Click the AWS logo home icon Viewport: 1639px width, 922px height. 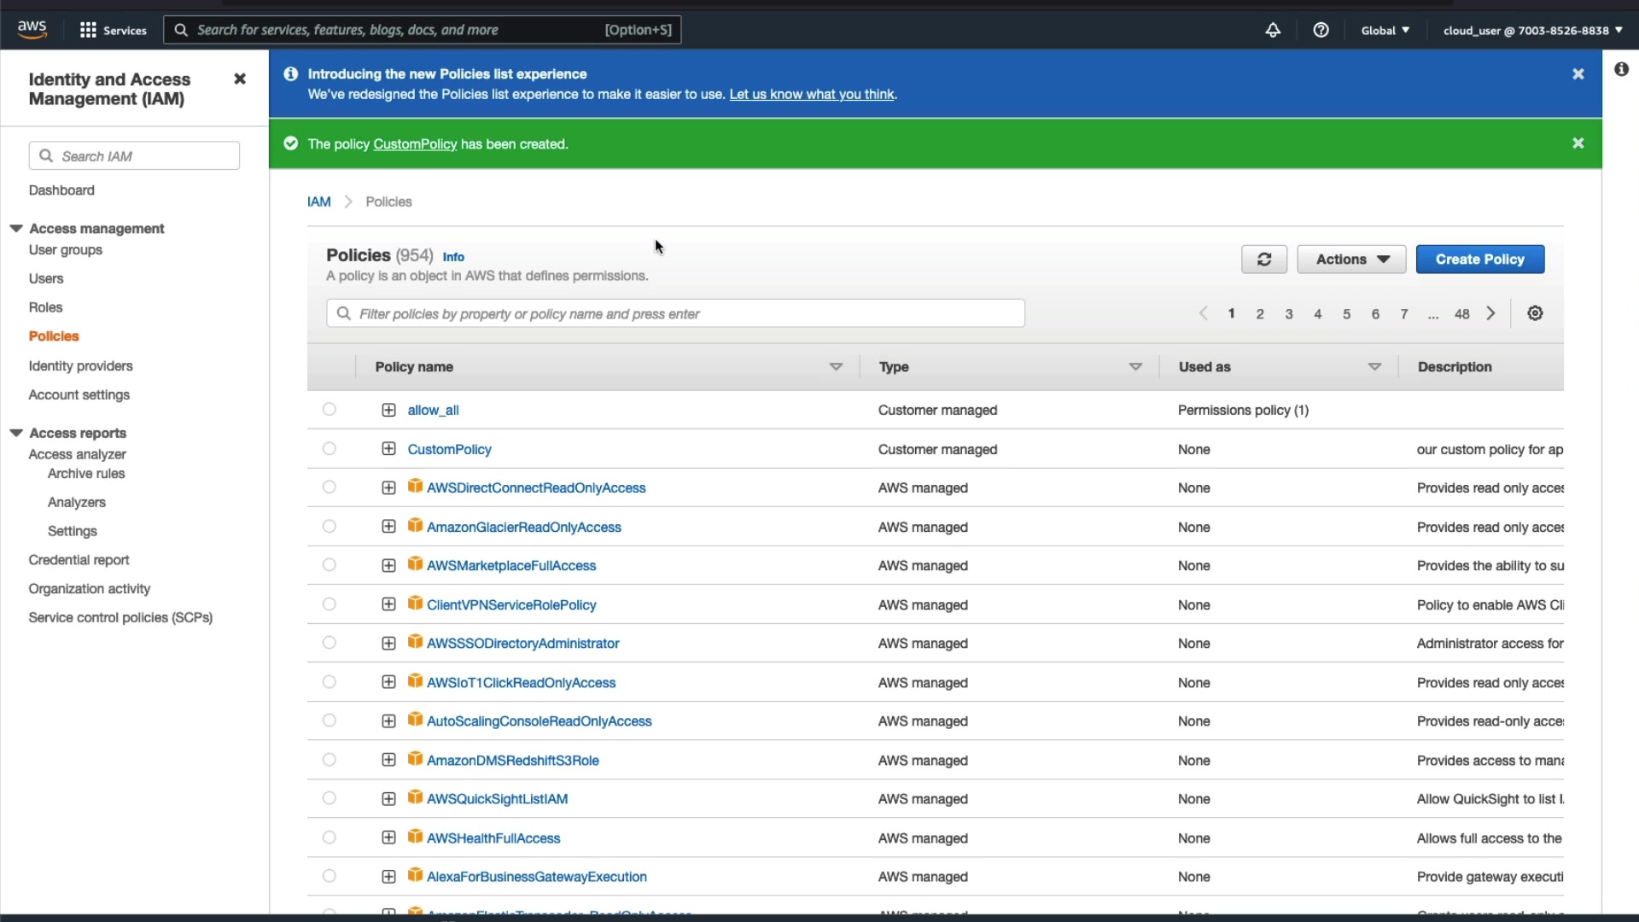coord(32,29)
